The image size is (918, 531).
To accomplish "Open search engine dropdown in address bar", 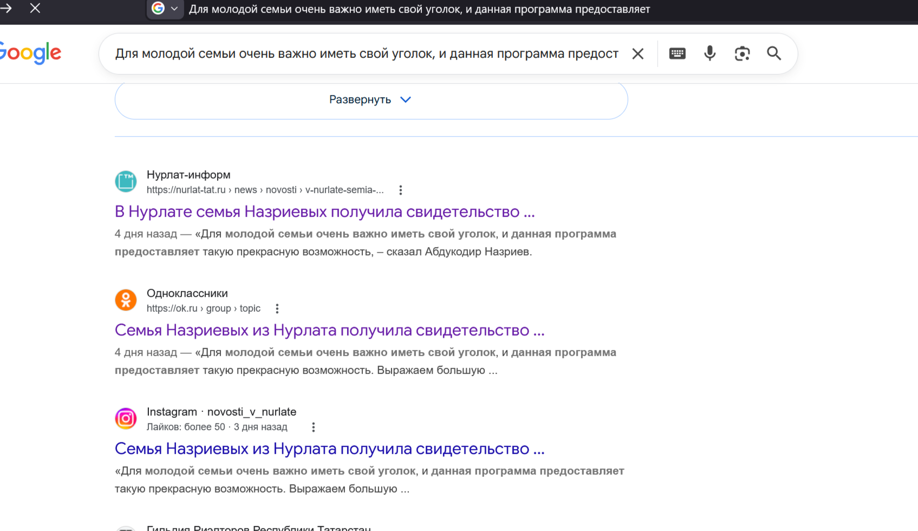I will click(165, 9).
